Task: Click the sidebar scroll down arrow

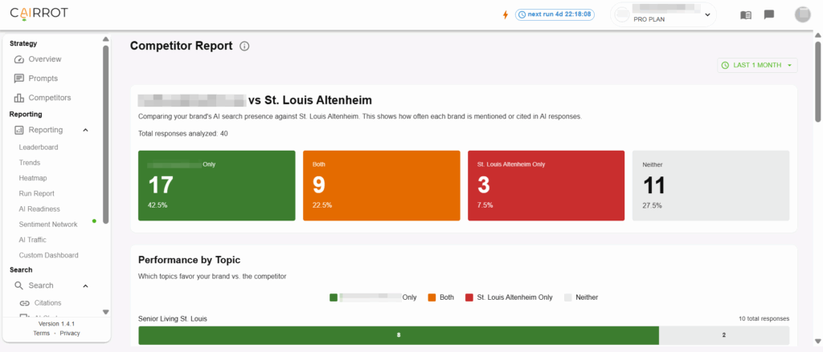Action: 105,312
